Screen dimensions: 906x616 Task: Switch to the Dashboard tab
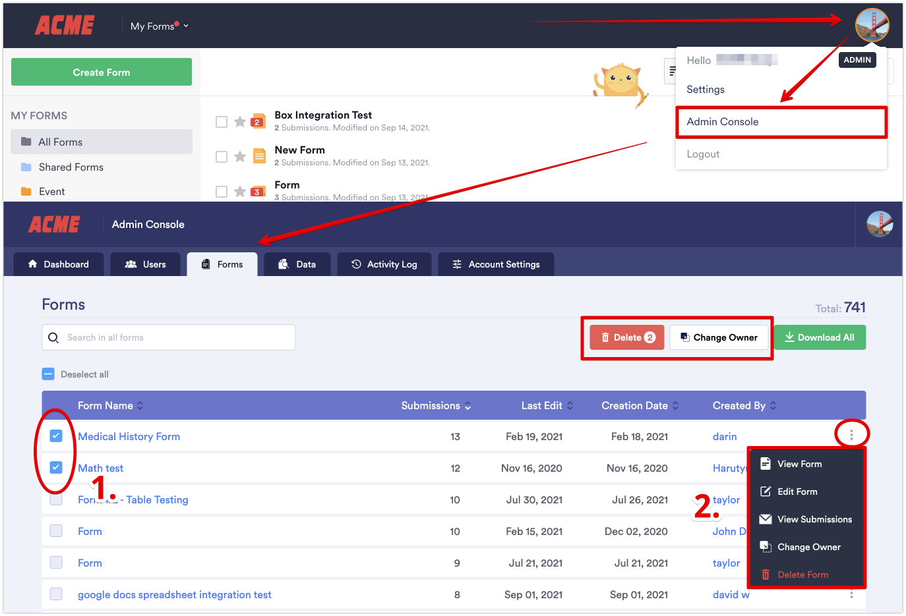pos(59,264)
